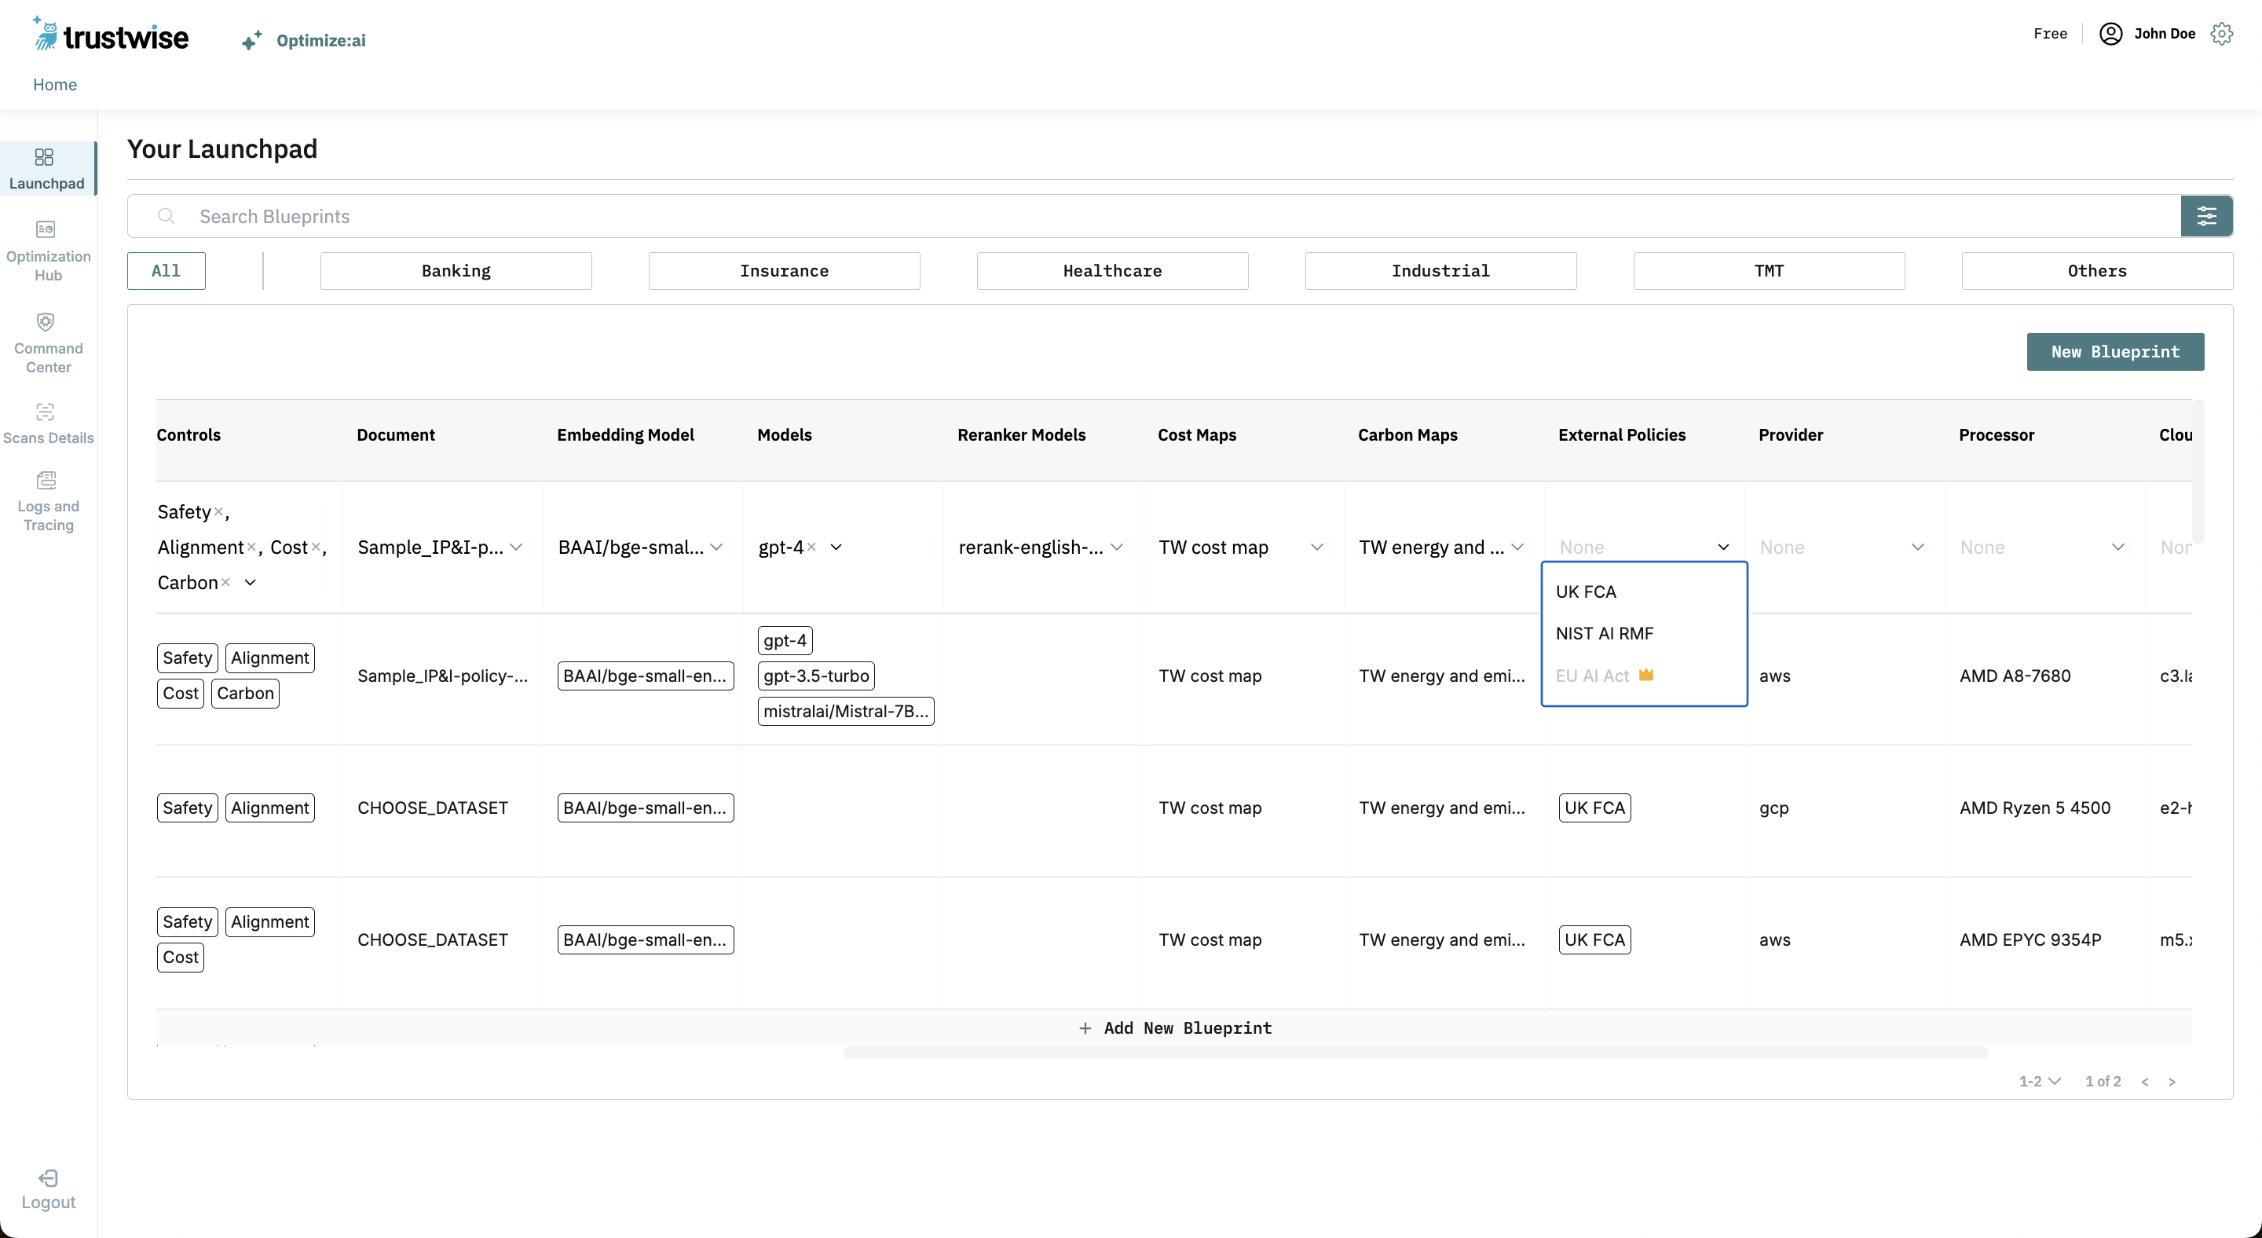Expand the rerank-english reranker dropdown
This screenshot has height=1238, width=2262.
click(1116, 547)
